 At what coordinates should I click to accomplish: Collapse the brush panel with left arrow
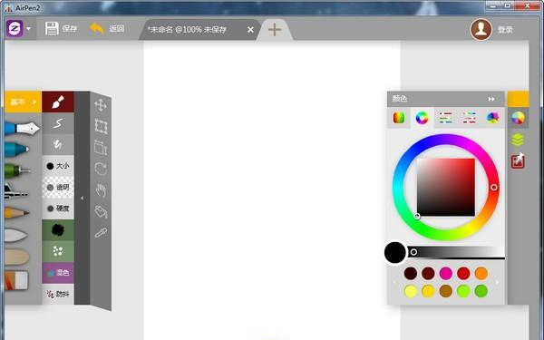click(83, 198)
